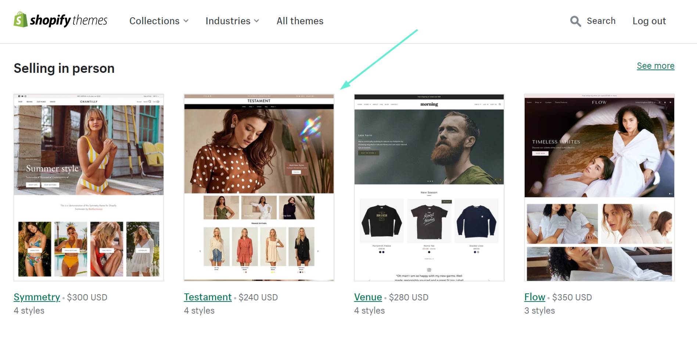Click the Shopify bag logo
Image resolution: width=697 pixels, height=357 pixels.
[x=21, y=20]
